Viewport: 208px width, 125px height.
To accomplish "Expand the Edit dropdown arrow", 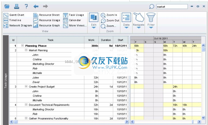I will pyautogui.click(x=94, y=28).
